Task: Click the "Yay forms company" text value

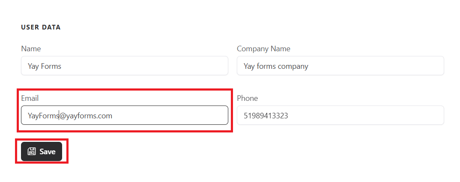Action: (x=276, y=66)
